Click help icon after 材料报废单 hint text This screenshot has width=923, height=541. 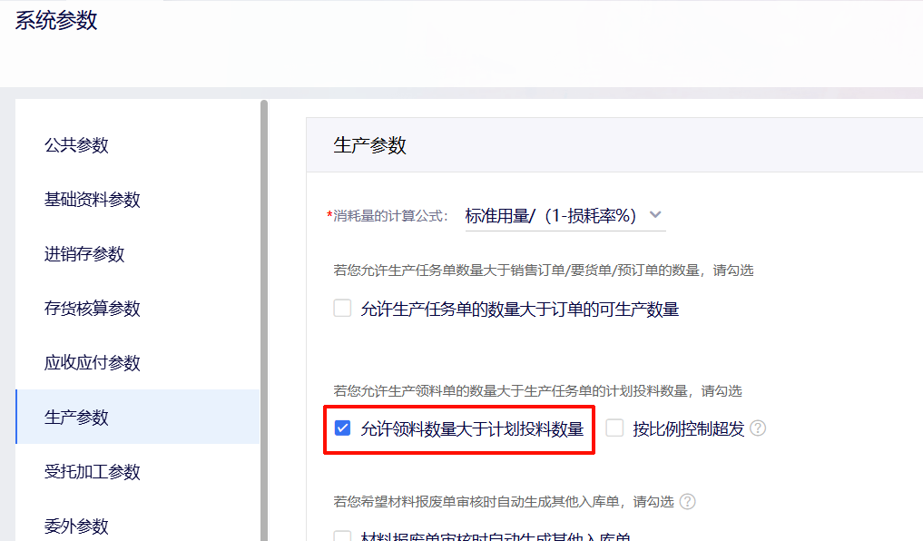point(687,502)
